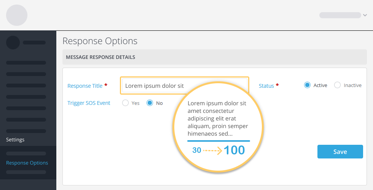Select the Settings sidebar section
The height and width of the screenshot is (190, 373).
[x=15, y=140]
